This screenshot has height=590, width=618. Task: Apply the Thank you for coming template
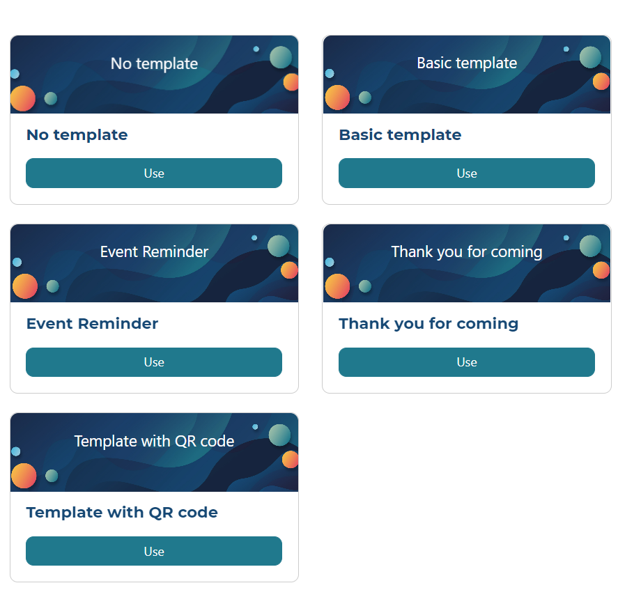point(467,362)
